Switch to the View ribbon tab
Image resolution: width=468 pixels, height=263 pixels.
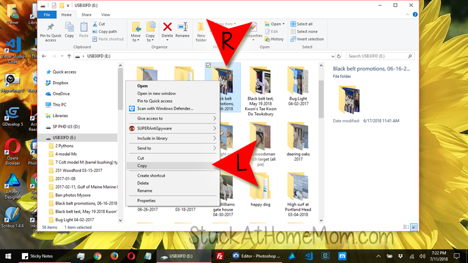tap(105, 14)
